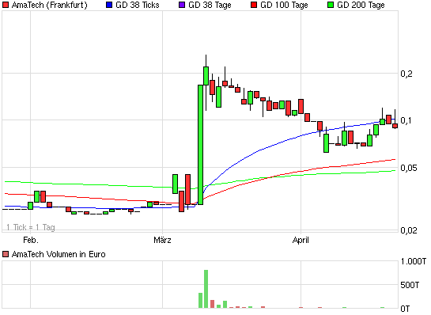The height and width of the screenshot is (315, 431).
Task: Select the GD 100 Tage legend label
Action: click(284, 5)
